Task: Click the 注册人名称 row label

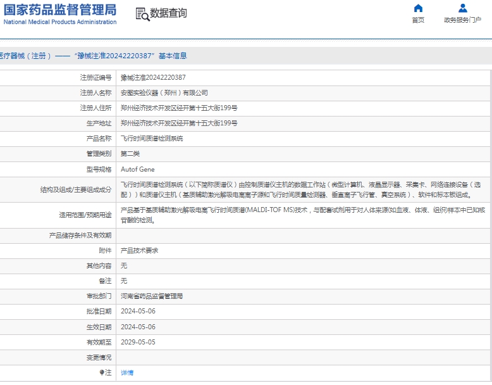Action: click(95, 93)
